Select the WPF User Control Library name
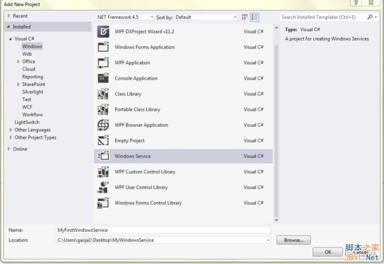 point(141,187)
